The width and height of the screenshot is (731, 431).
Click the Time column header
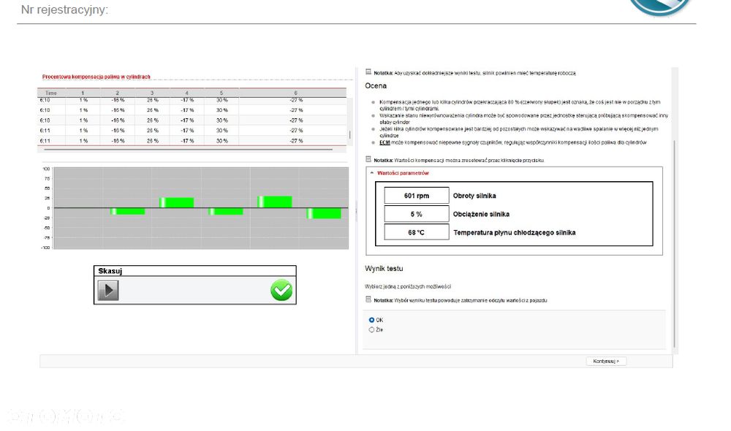coord(51,94)
